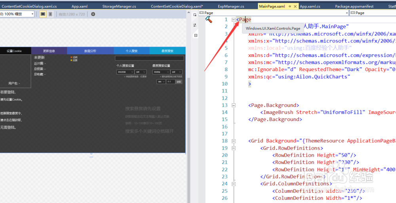Viewport: 396px width, 203px height.
Task: Open first combo box under 悬赏搜索设置
Action: [x=161, y=72]
